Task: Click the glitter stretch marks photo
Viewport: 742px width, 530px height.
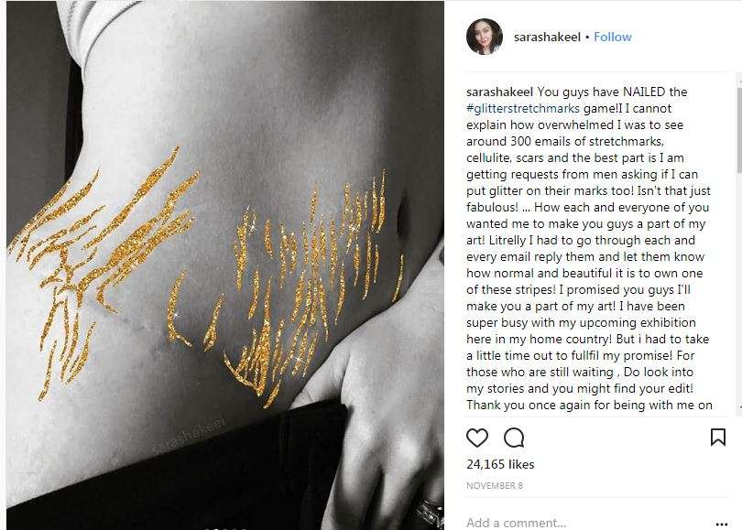Action: click(x=225, y=265)
